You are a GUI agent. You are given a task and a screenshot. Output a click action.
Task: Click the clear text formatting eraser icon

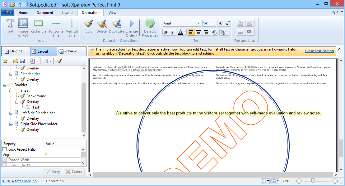pos(214,32)
